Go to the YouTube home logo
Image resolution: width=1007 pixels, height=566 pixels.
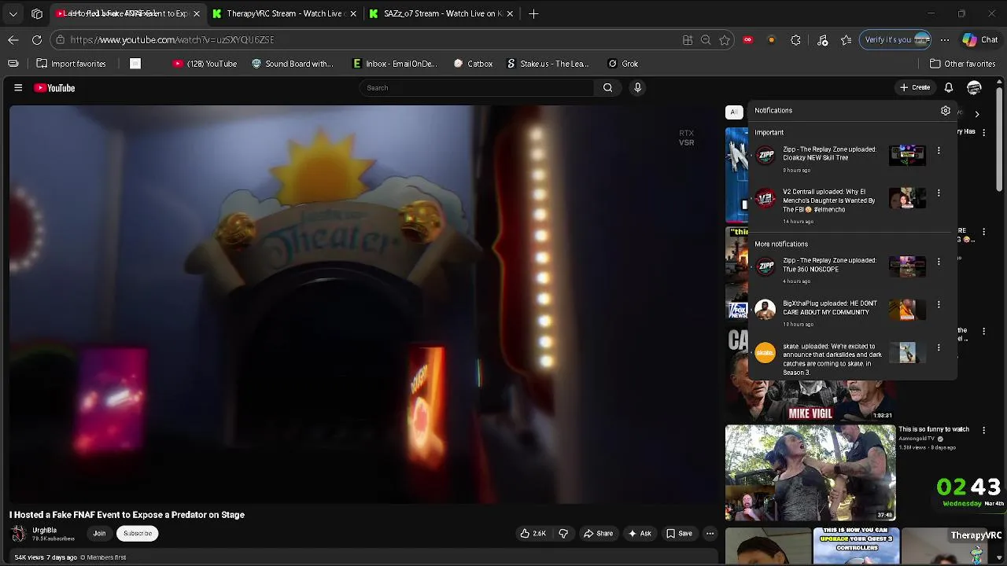tap(54, 88)
